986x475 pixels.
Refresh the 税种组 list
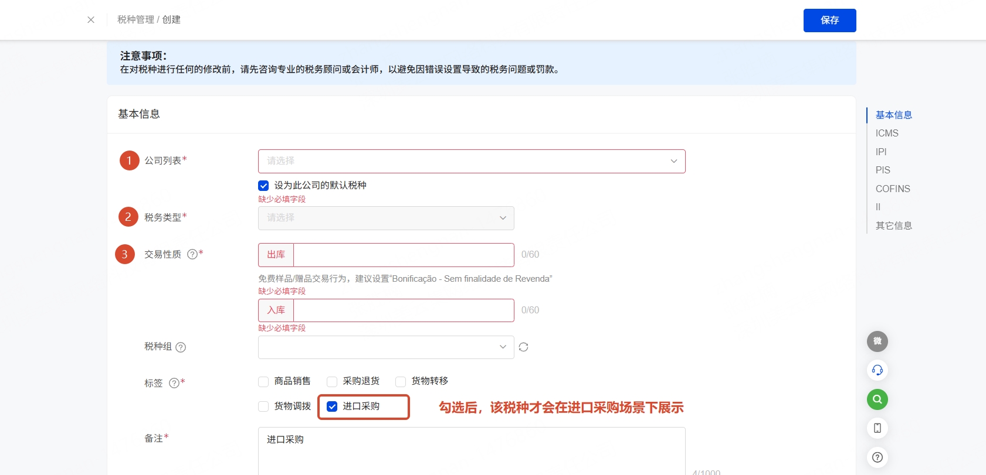[x=524, y=347]
